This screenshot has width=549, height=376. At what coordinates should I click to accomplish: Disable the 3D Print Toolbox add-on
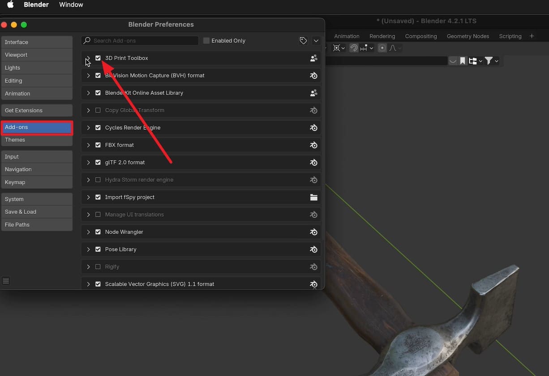point(98,58)
